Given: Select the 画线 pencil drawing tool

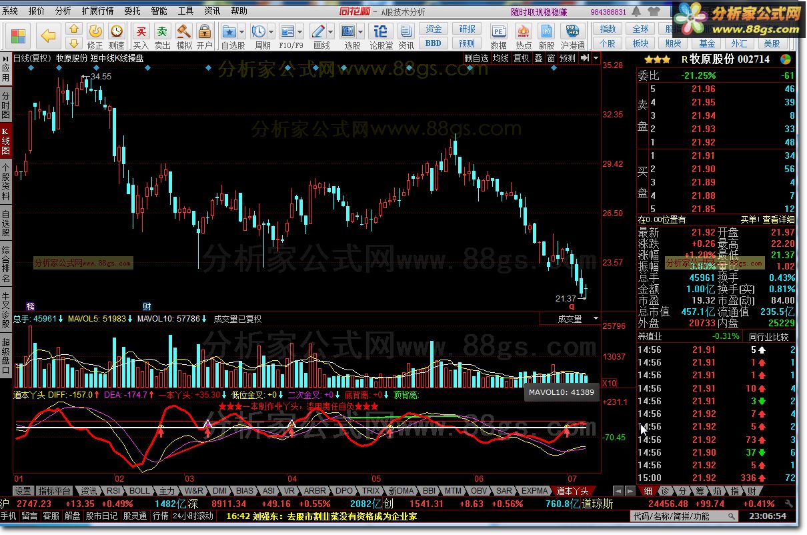Looking at the screenshot, I should (317, 32).
